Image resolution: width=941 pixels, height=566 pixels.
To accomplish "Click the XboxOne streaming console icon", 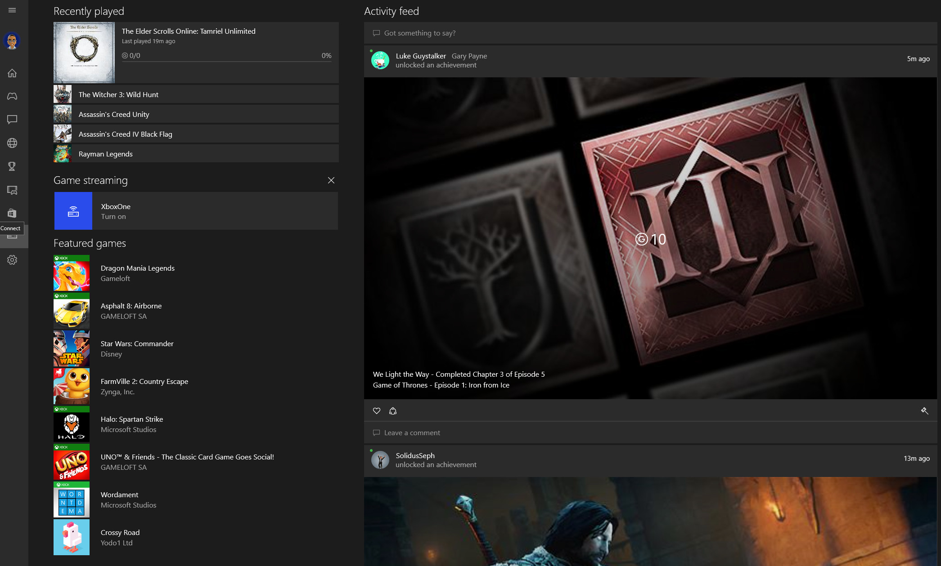I will pyautogui.click(x=73, y=211).
